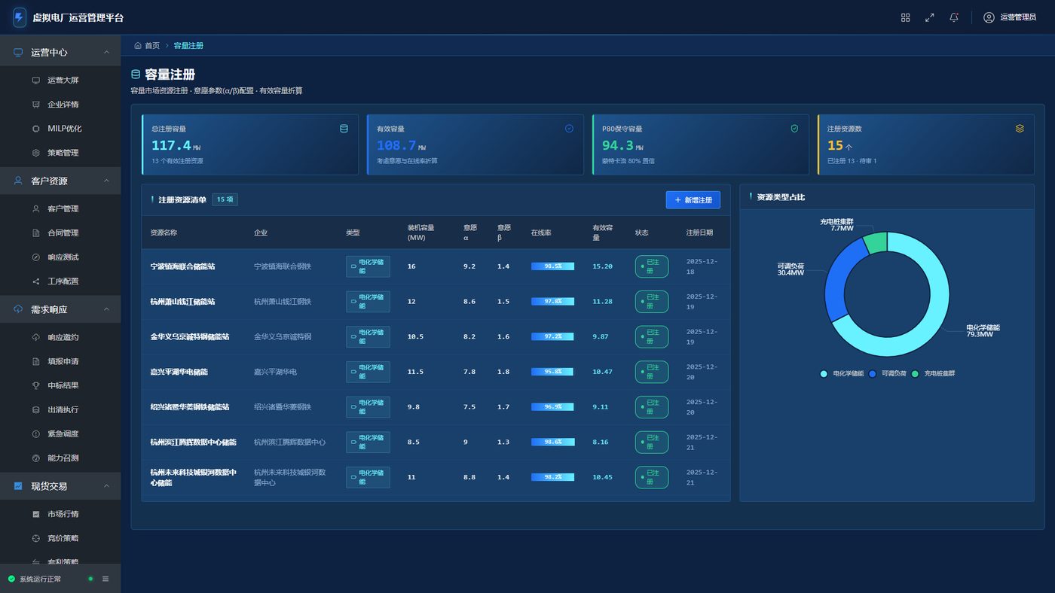Screen dimensions: 1055x593
Task: Click the 市场行情 chart icon
Action: tap(35, 514)
